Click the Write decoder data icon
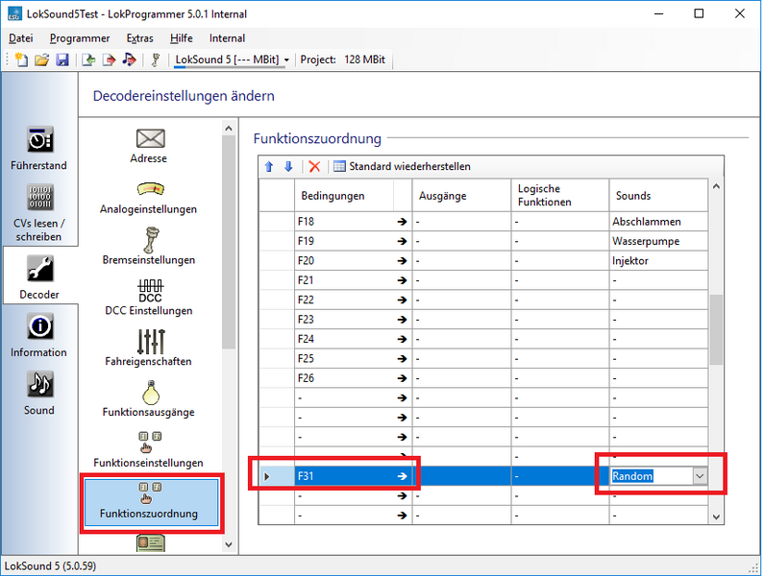Image resolution: width=764 pixels, height=576 pixels. [x=110, y=60]
